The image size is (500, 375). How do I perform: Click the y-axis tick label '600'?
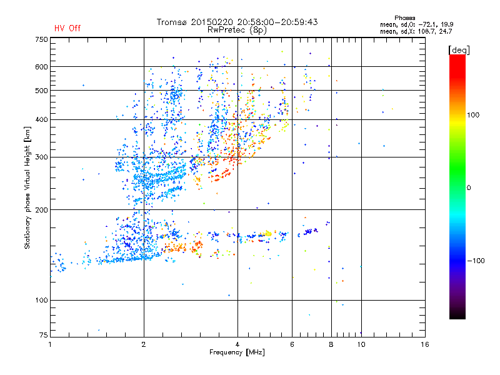42,67
